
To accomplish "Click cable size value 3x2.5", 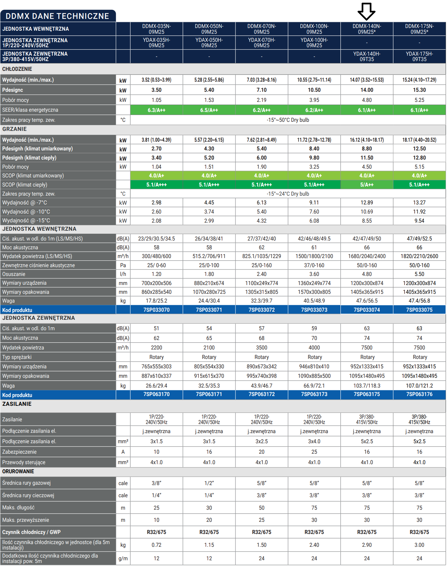I will pyautogui.click(x=262, y=442).
